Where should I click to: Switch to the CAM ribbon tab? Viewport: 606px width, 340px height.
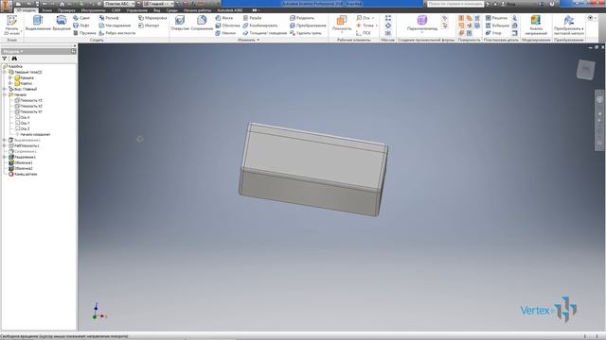click(116, 10)
